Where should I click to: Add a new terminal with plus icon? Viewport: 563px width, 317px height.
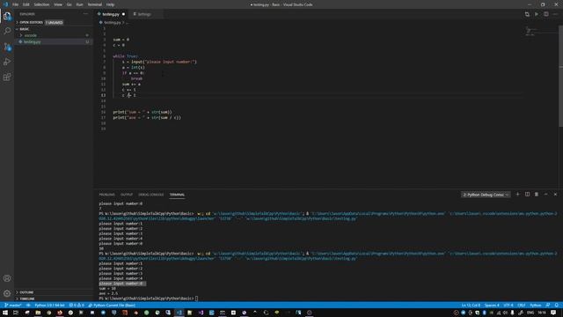(x=517, y=195)
